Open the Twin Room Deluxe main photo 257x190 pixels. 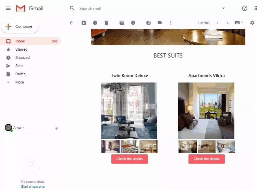click(x=129, y=111)
